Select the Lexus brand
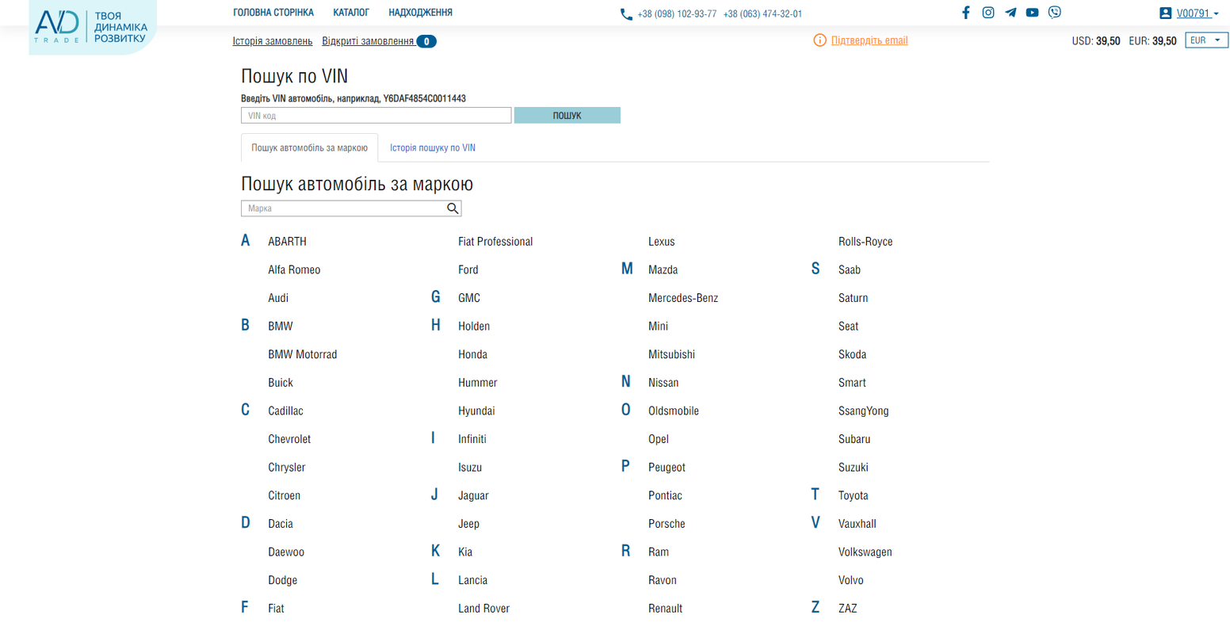 662,242
